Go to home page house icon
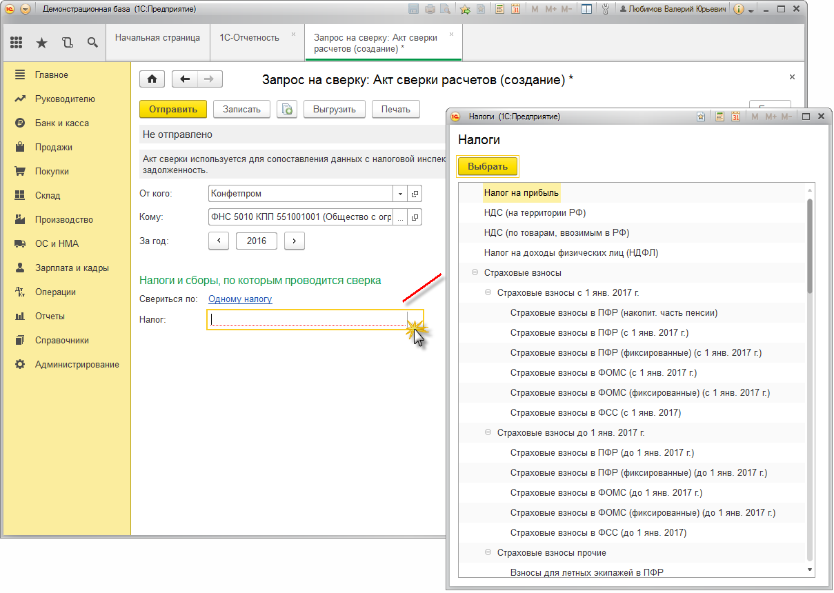 (152, 79)
